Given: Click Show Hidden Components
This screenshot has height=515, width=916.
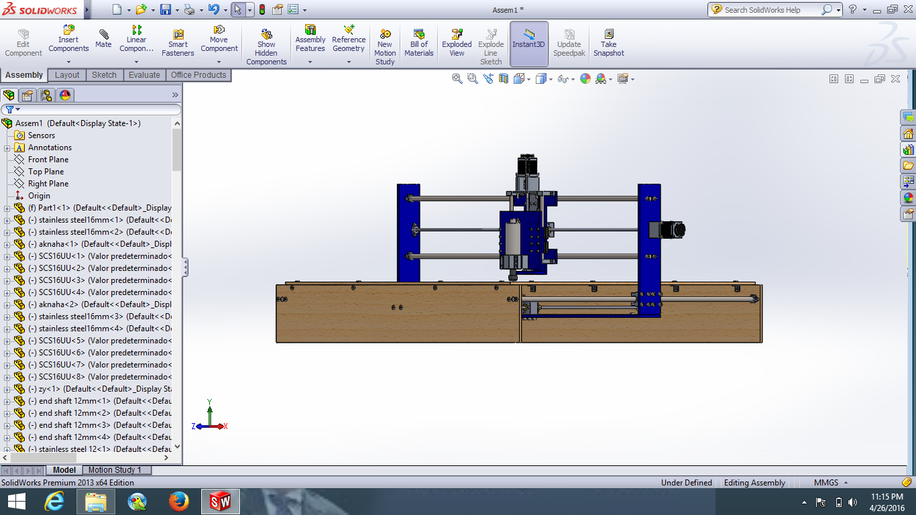Looking at the screenshot, I should tap(266, 47).
